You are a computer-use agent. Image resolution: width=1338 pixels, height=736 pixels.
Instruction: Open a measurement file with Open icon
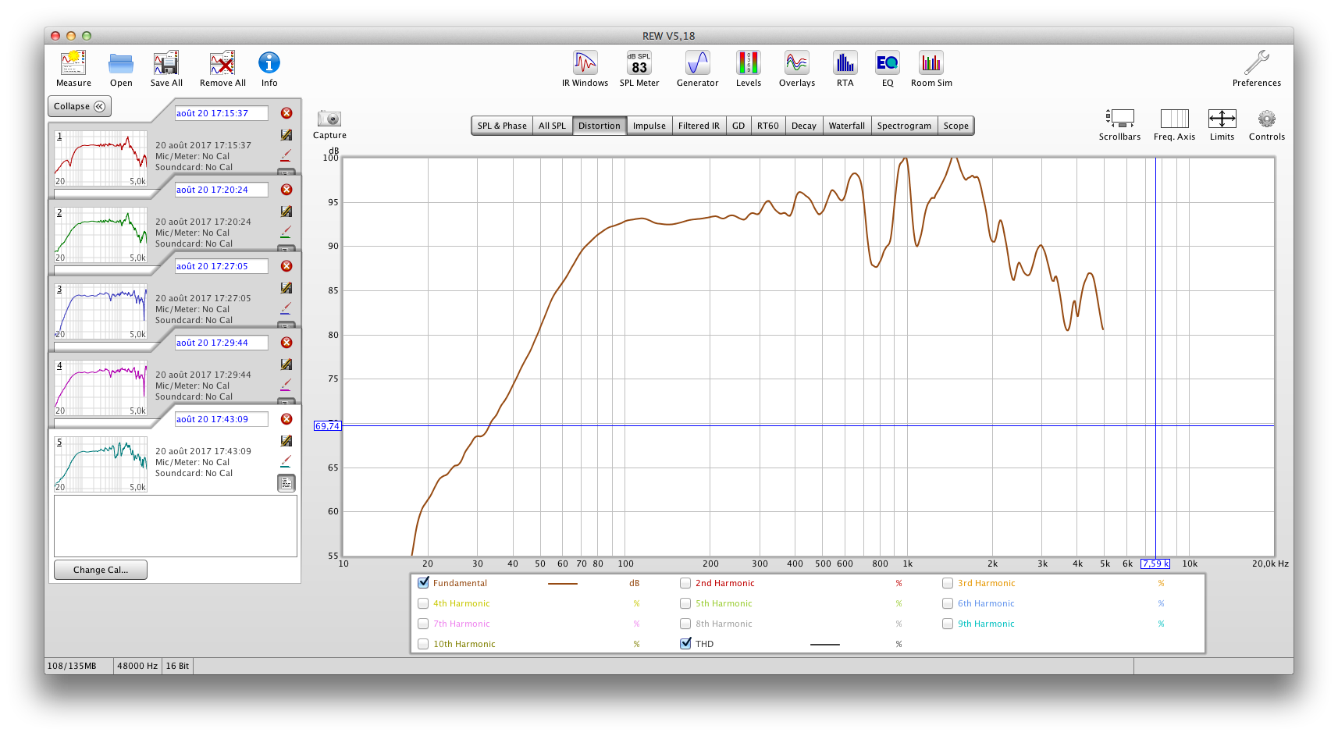point(121,63)
